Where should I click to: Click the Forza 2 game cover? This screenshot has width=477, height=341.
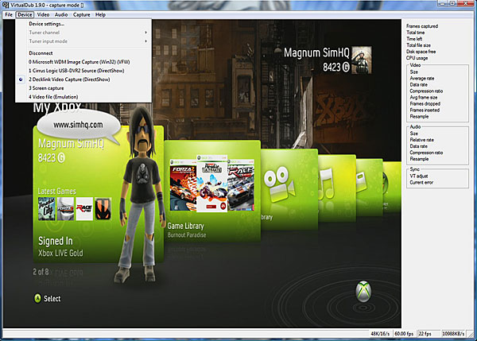tap(183, 185)
